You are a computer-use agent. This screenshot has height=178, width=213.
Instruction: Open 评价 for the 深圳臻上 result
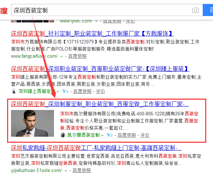coord(100,91)
